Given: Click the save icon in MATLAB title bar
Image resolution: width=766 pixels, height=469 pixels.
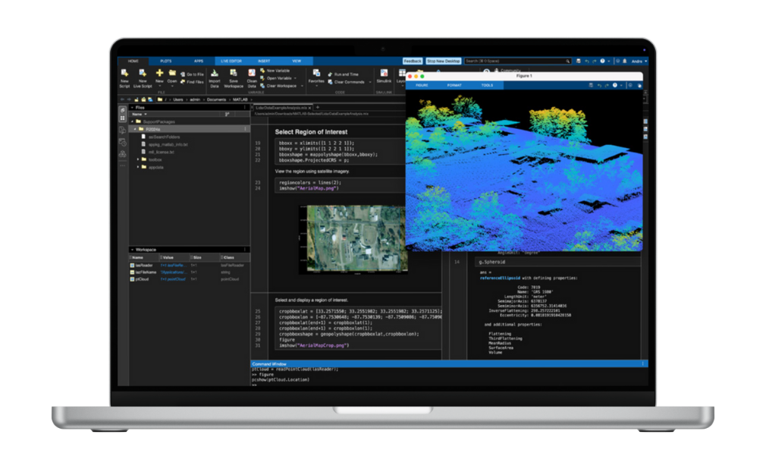Looking at the screenshot, I should coord(579,61).
